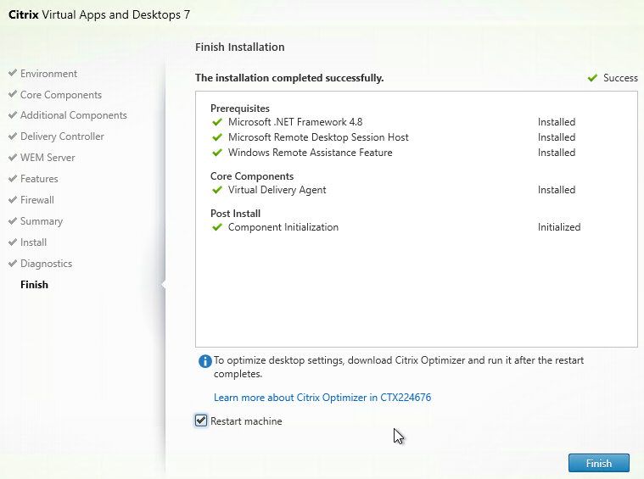Viewport: 644px width, 479px height.
Task: Open the Diagnostics step
Action: click(x=46, y=264)
